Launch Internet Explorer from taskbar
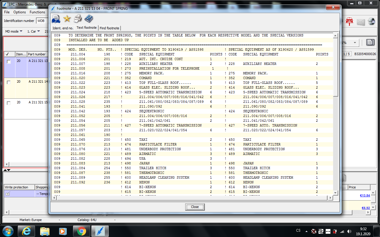The image size is (380, 237). point(26,231)
